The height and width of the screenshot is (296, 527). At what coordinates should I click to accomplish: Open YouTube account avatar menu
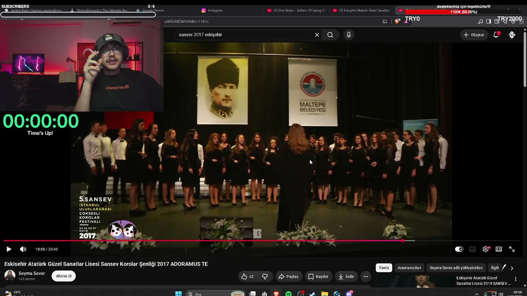pos(512,35)
